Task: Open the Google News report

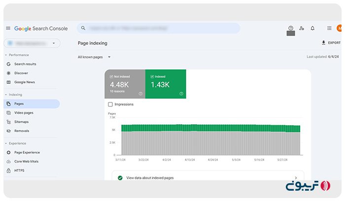Action: click(x=25, y=82)
